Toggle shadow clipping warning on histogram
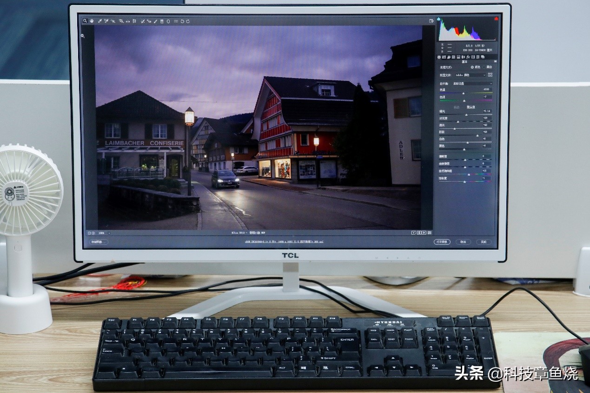This screenshot has height=393, width=590. [438, 19]
